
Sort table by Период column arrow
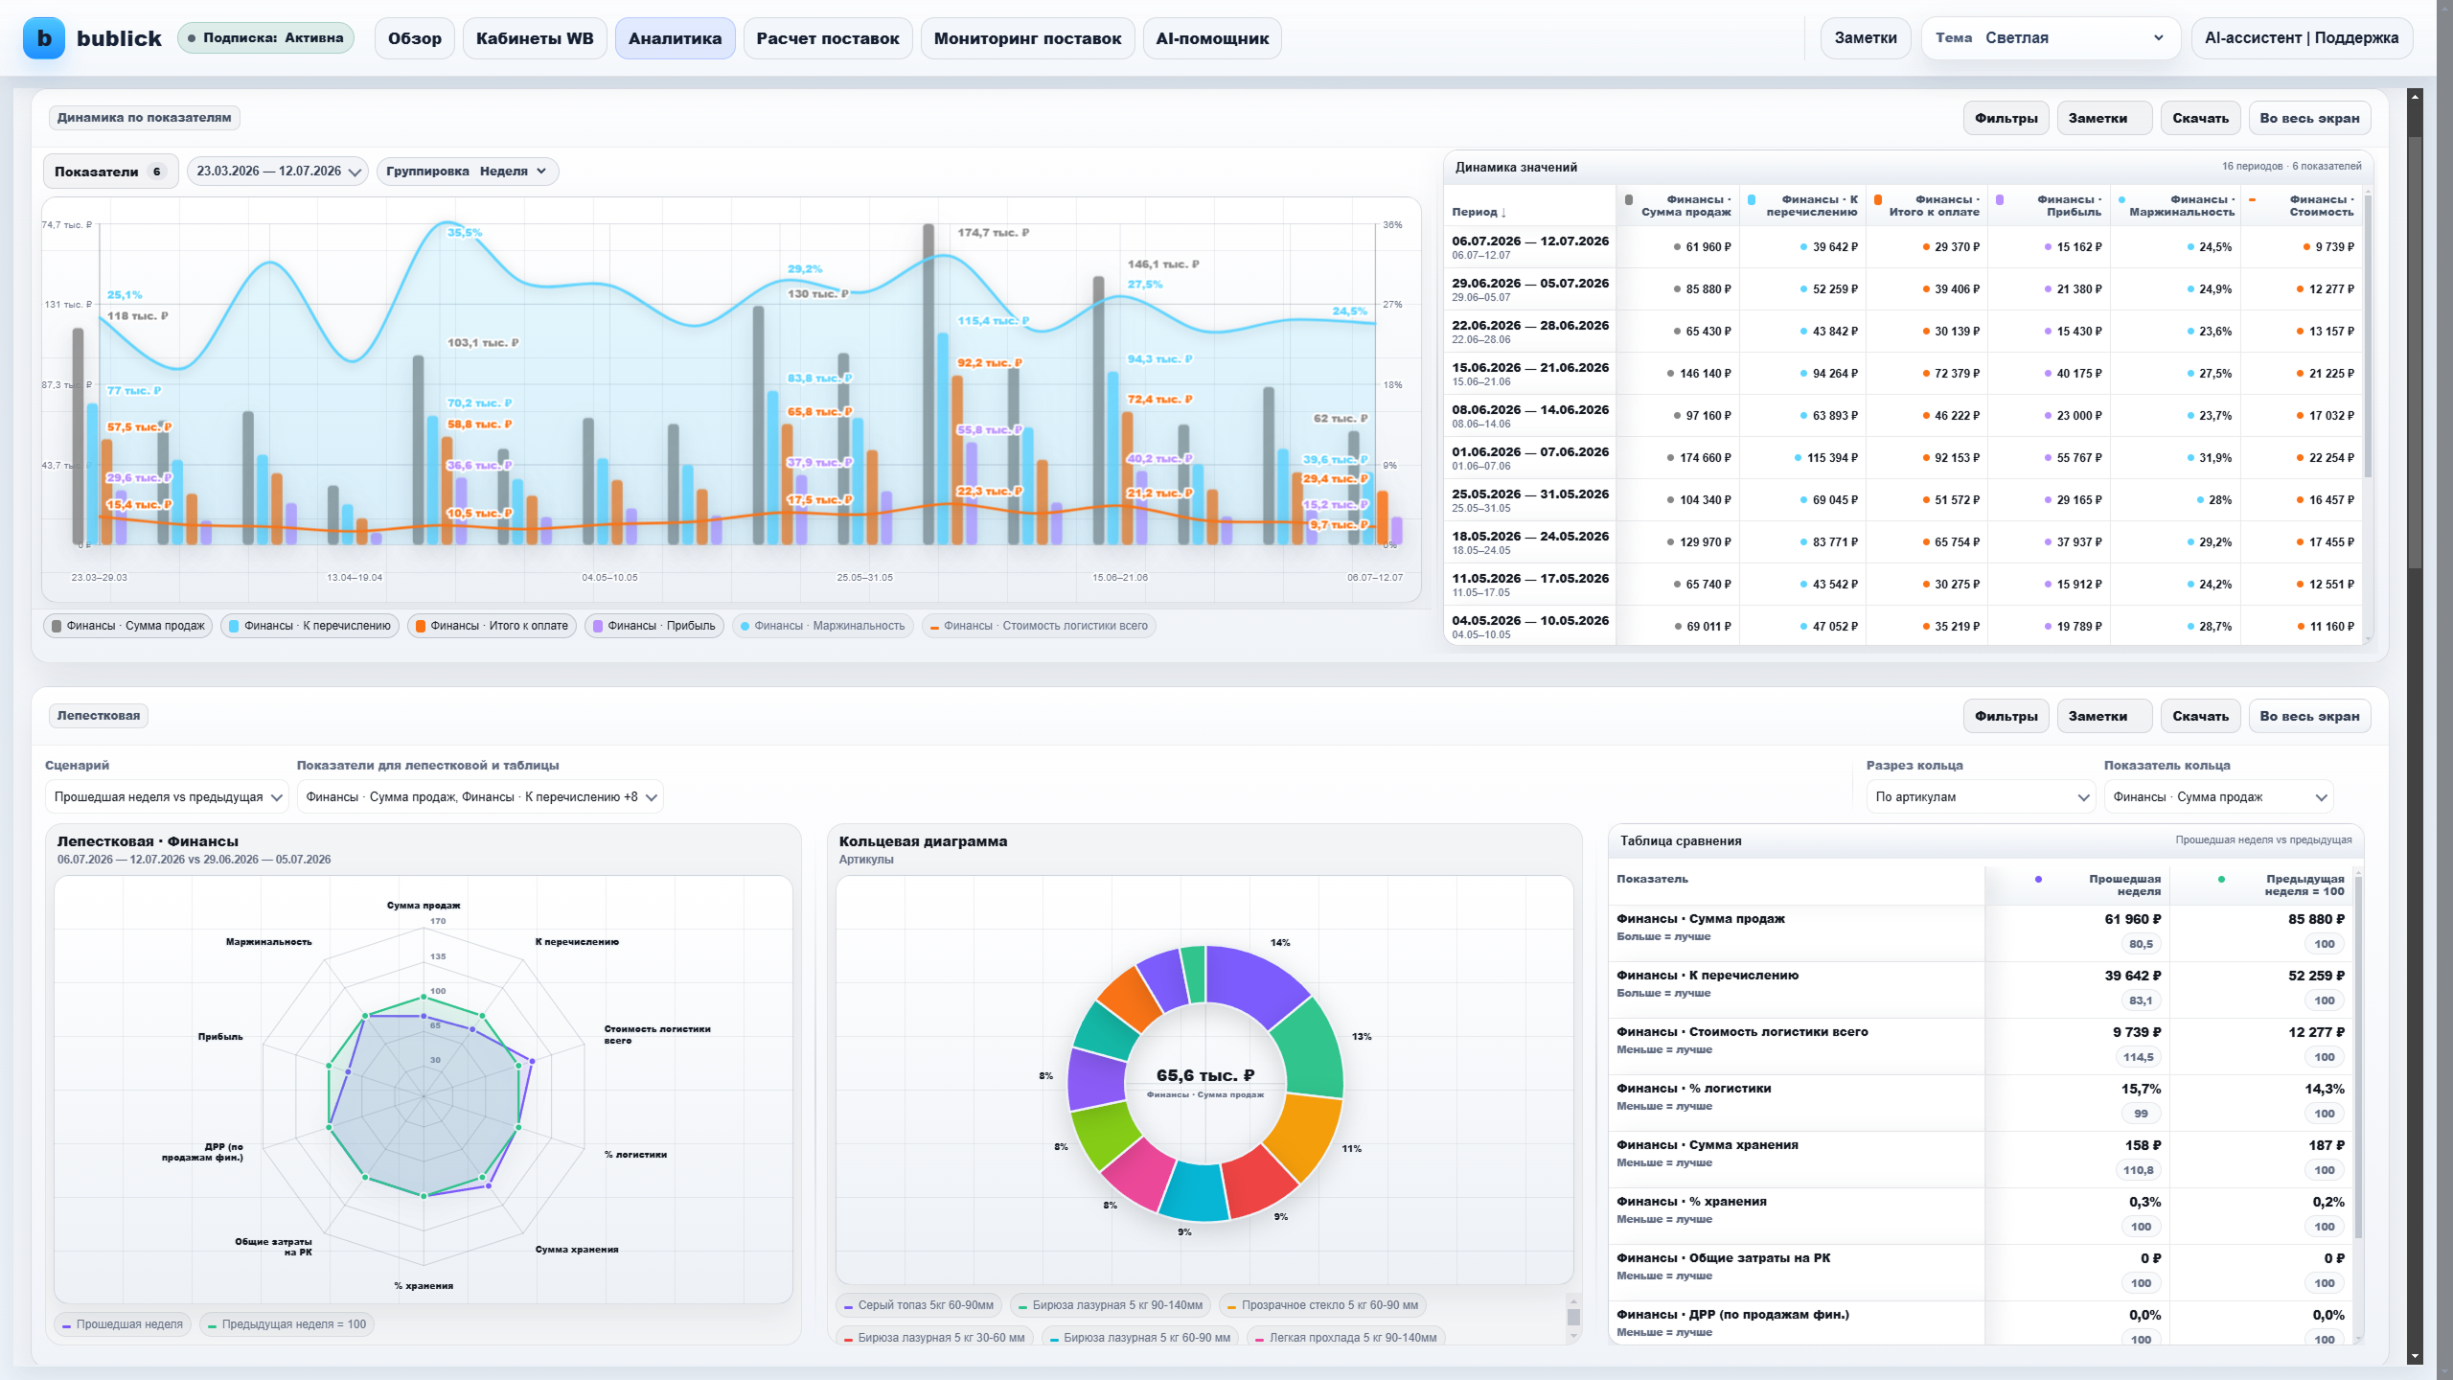pos(1479,212)
